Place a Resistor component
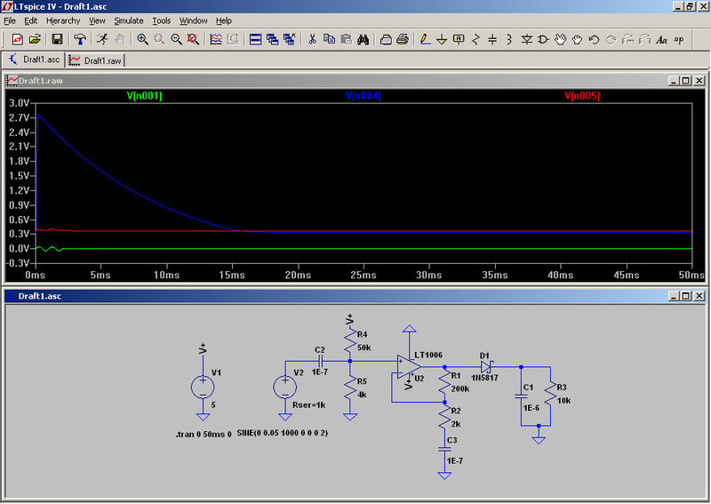 tap(475, 39)
